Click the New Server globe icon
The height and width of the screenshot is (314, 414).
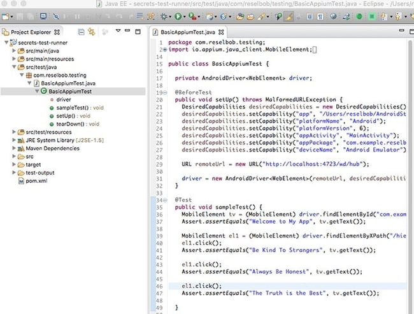[x=210, y=17]
